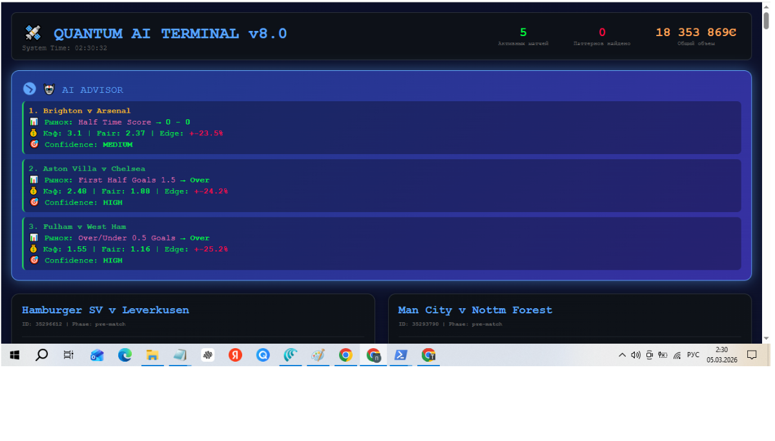Screen dimensions: 775x441
Task: Switch the РУС input language indicator
Action: [x=693, y=355]
